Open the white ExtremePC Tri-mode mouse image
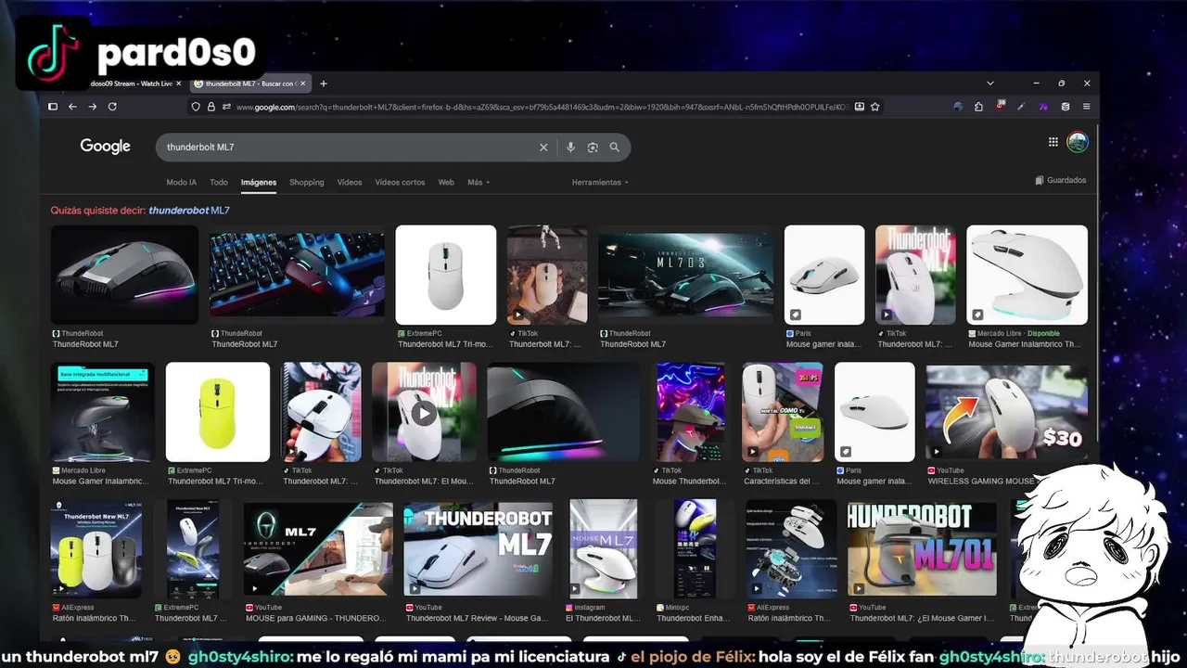Screen dimensions: 1187x668 click(446, 275)
